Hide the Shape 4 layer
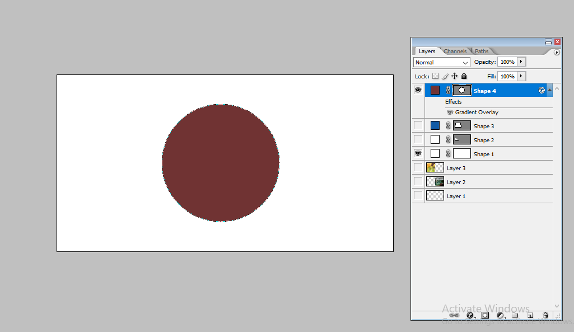 pos(418,90)
